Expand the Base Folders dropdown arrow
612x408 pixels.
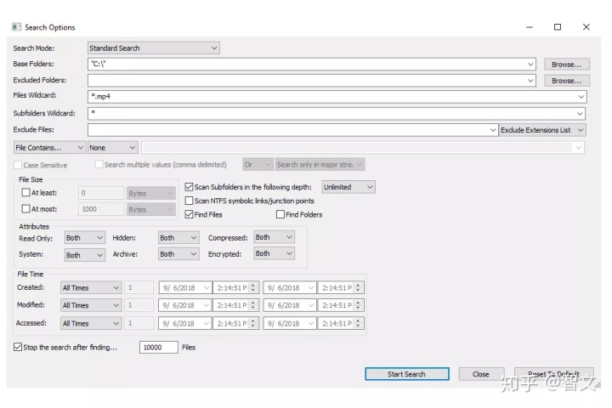click(x=530, y=64)
